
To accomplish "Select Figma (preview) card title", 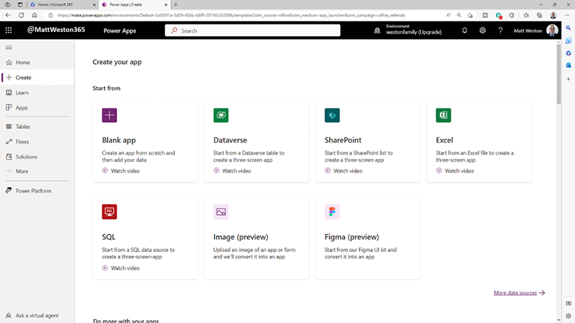I will click(352, 237).
